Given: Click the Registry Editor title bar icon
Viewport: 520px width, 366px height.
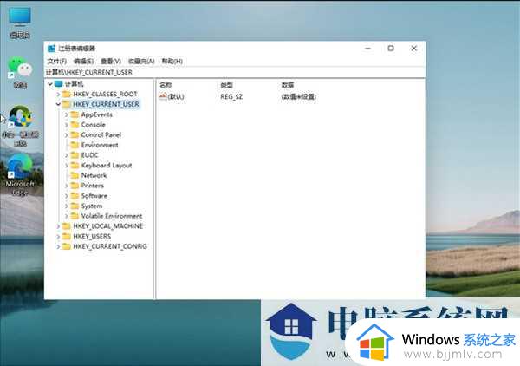Looking at the screenshot, I should coord(51,49).
